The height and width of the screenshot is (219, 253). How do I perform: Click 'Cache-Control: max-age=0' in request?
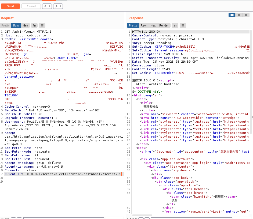pos(27,107)
